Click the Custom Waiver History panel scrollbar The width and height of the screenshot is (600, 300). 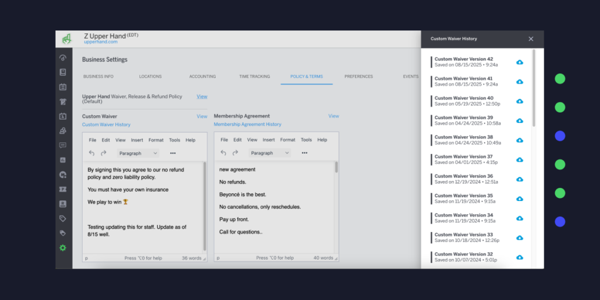(534, 88)
